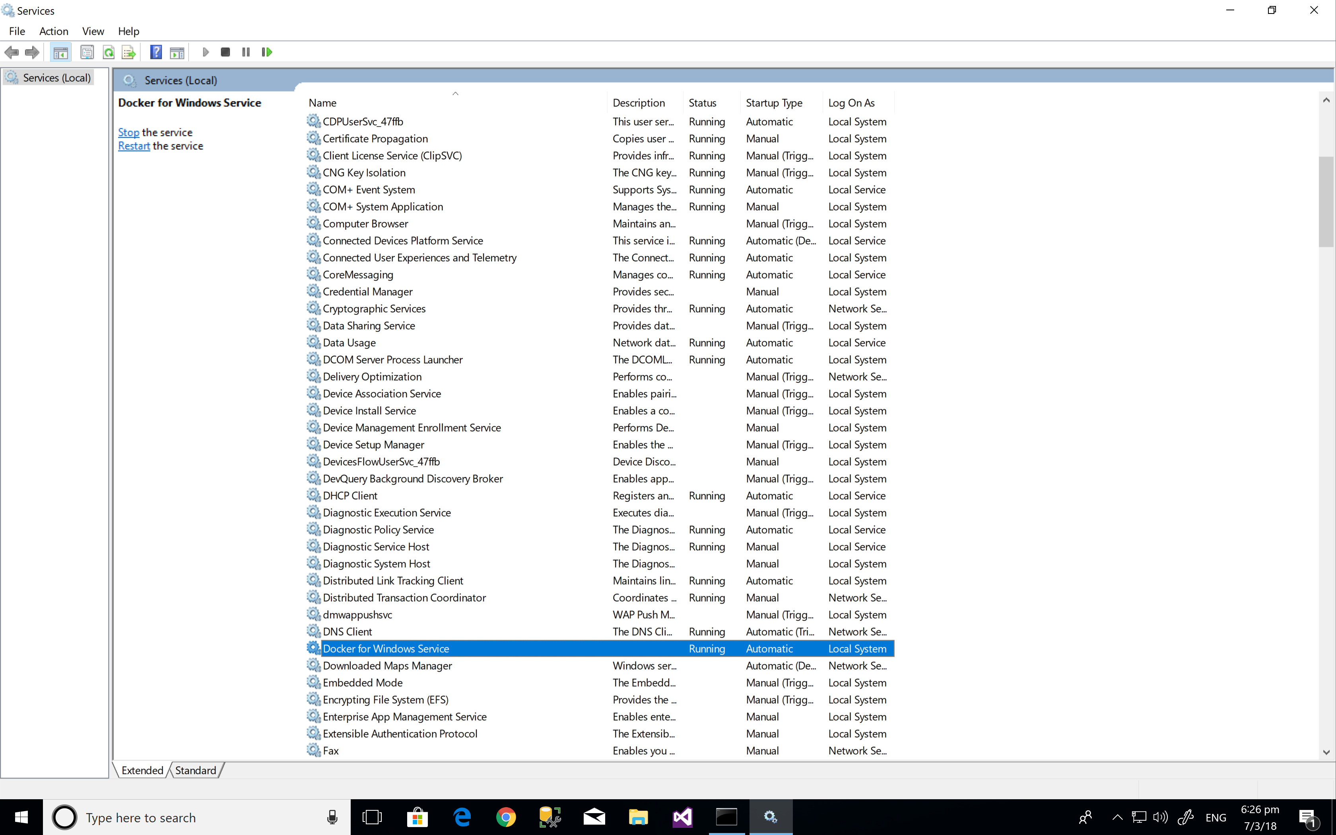Click the Export List toolbar icon

129,52
